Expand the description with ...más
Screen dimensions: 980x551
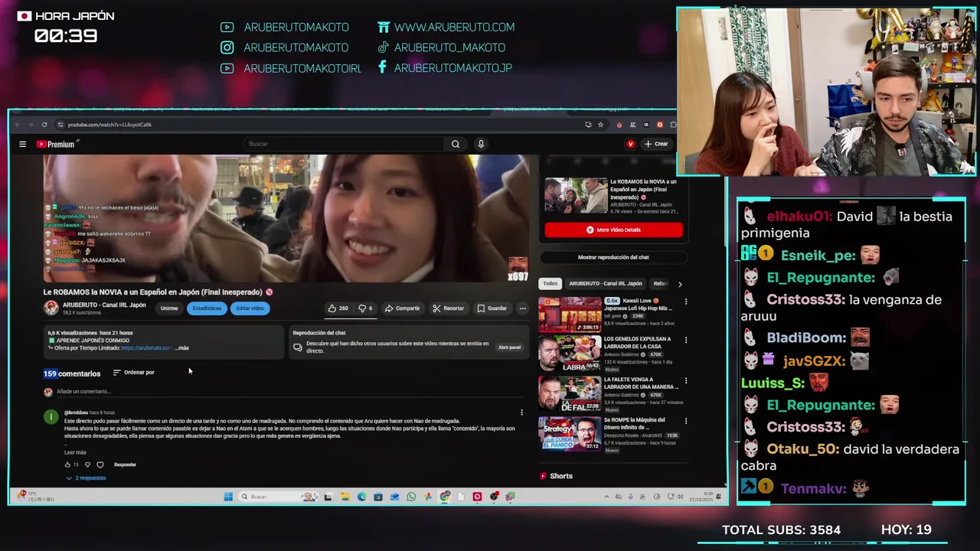(181, 348)
